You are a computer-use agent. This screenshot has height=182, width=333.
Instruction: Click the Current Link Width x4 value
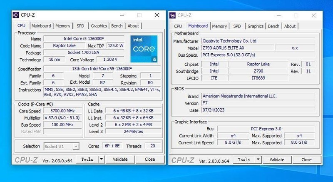tap(233, 136)
